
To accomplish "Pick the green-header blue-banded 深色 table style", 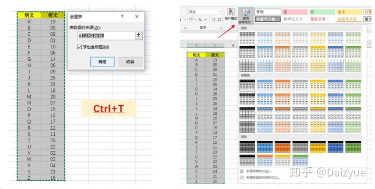I will pyautogui.click(x=300, y=160).
